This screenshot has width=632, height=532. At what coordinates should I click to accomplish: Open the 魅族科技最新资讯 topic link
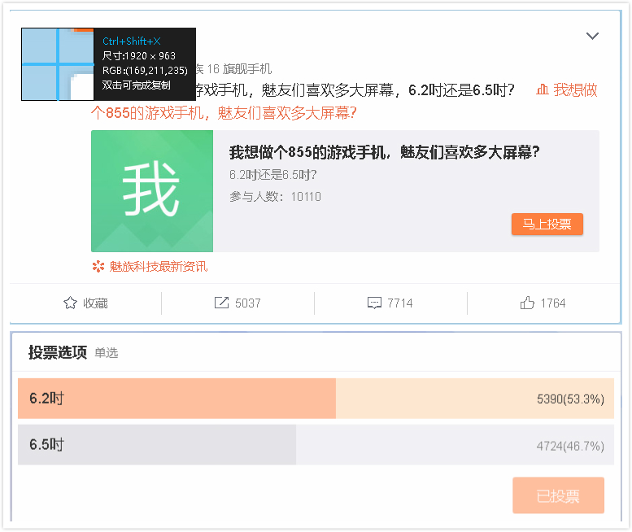pyautogui.click(x=159, y=266)
